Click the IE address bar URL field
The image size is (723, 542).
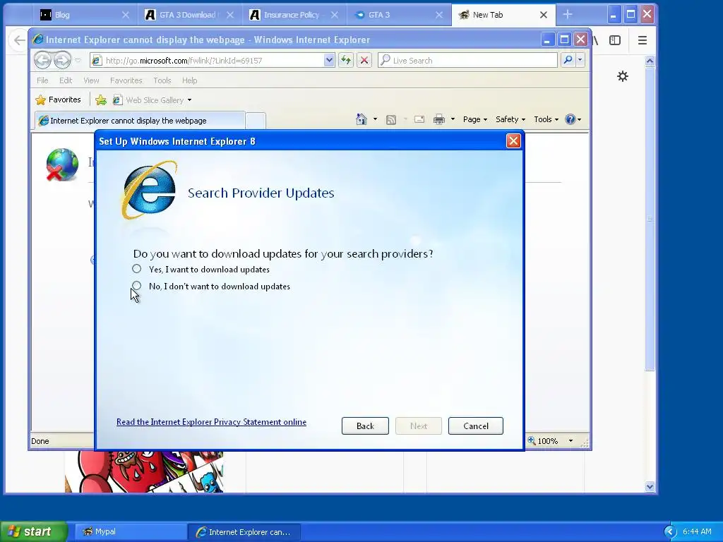click(213, 61)
